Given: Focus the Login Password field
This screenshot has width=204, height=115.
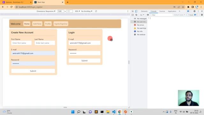Looking at the screenshot, I should point(84,53).
